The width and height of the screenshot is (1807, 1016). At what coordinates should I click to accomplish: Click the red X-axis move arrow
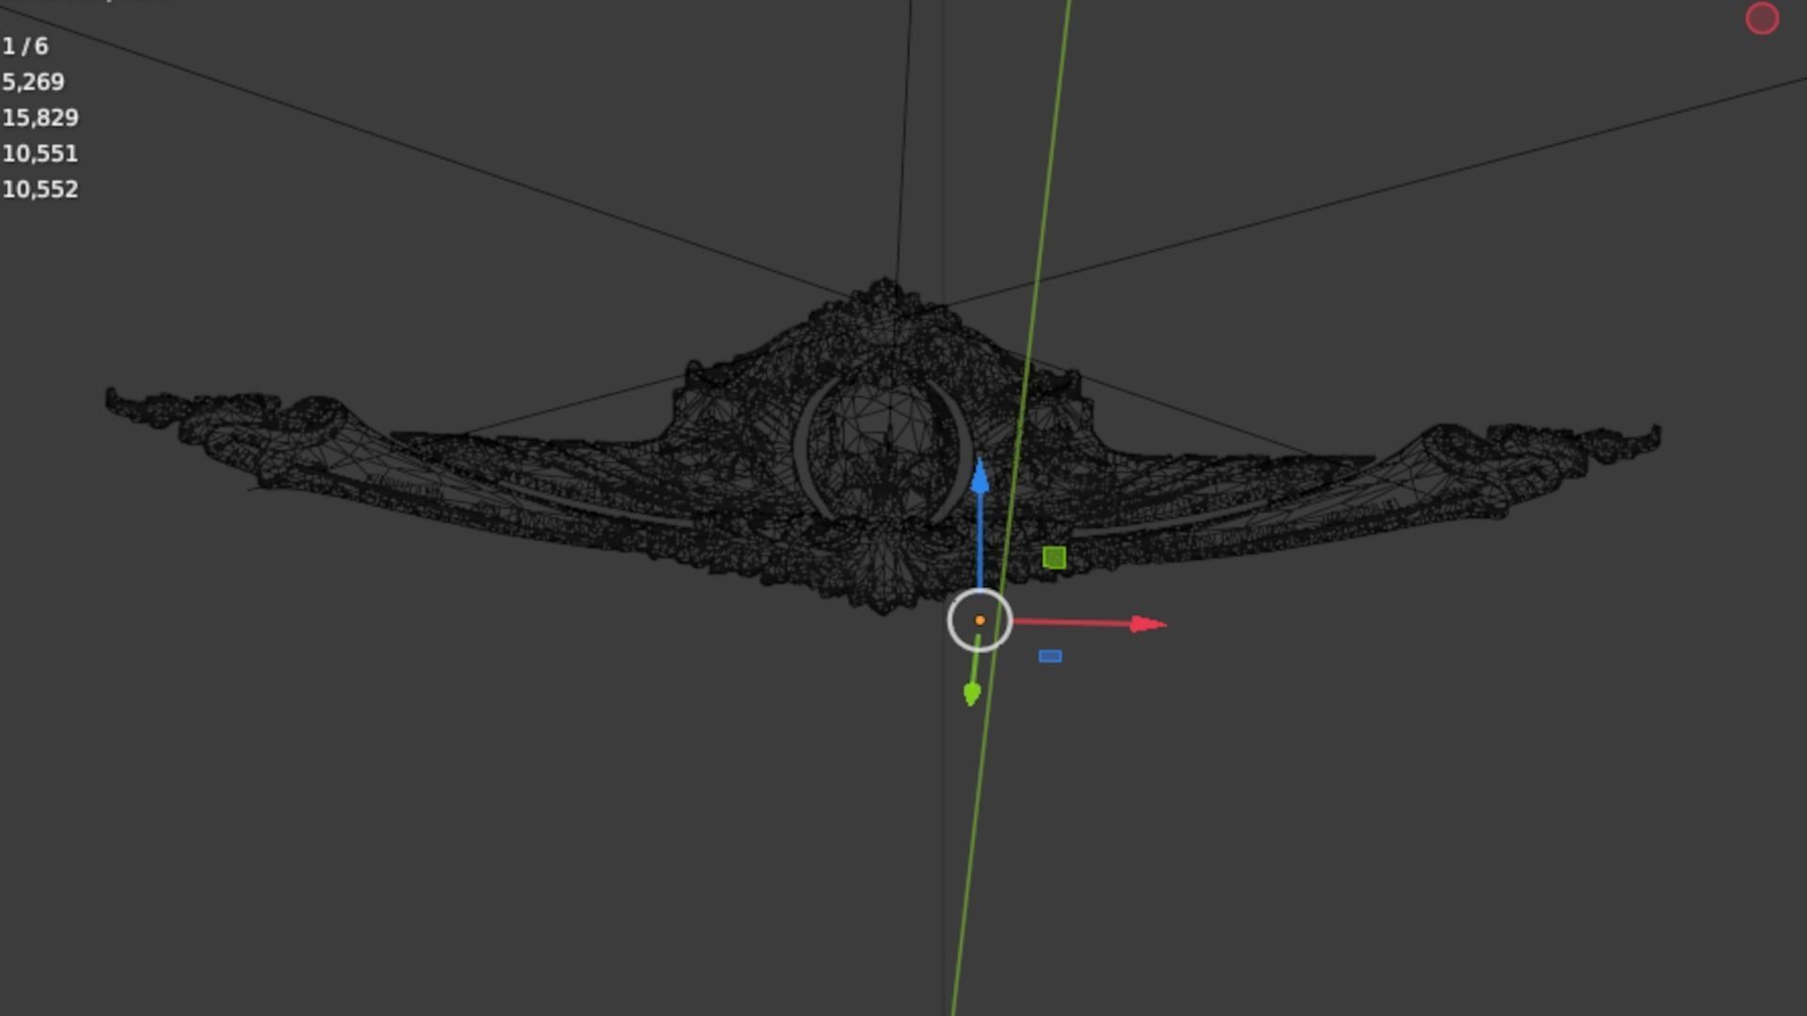[x=1146, y=624]
